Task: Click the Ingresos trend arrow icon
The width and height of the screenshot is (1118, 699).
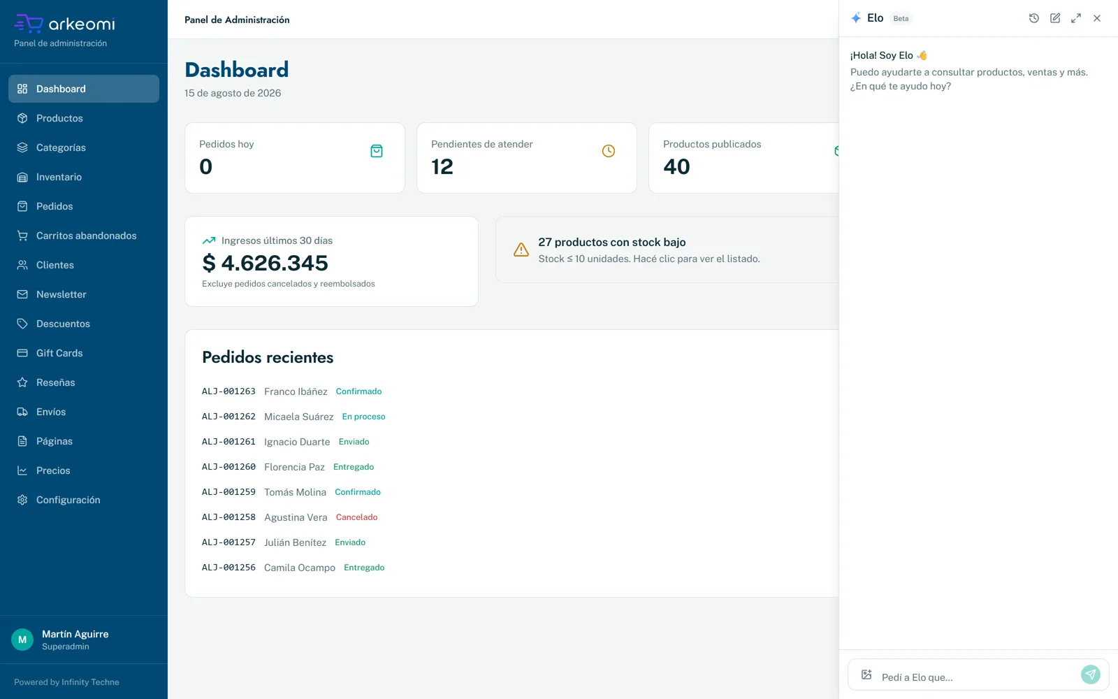Action: pyautogui.click(x=209, y=240)
